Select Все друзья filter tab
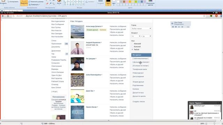Image resolution: width=223 pixels, height=125 pixels. [141, 55]
